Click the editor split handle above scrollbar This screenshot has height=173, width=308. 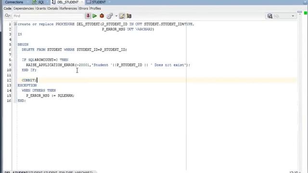(300, 12)
